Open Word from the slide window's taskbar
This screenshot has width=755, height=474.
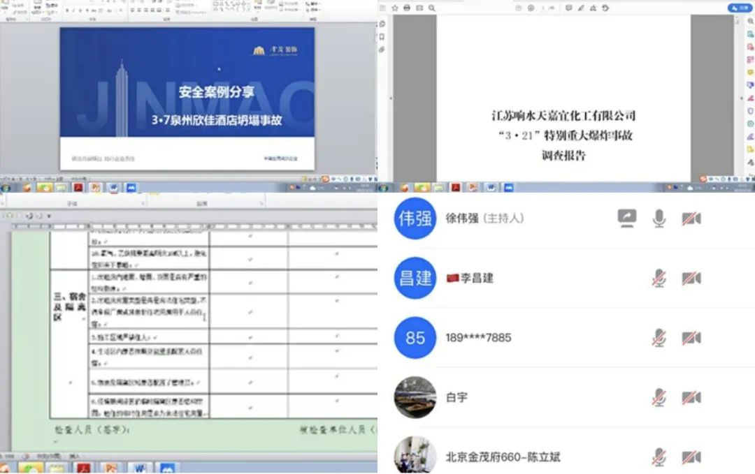(114, 188)
